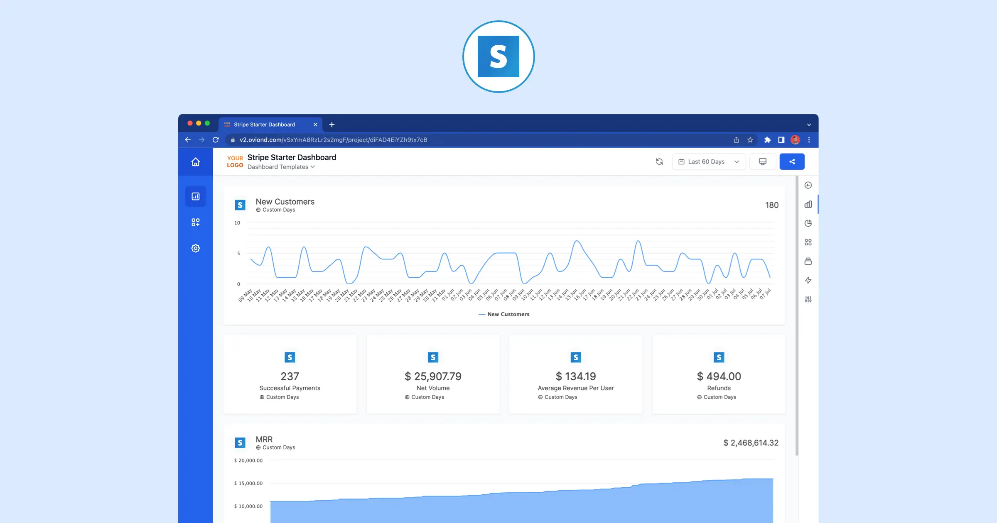Open the presentation monitor view button
The height and width of the screenshot is (523, 997).
763,162
